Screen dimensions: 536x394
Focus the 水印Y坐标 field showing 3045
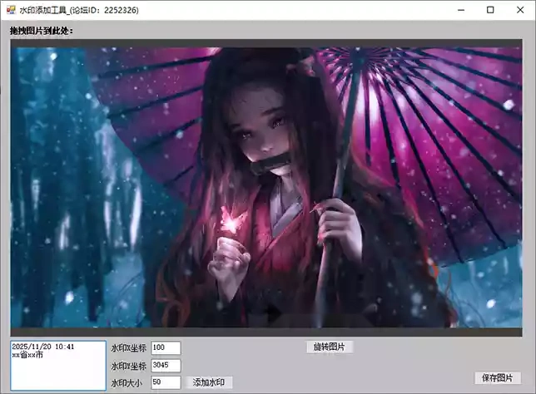166,365
